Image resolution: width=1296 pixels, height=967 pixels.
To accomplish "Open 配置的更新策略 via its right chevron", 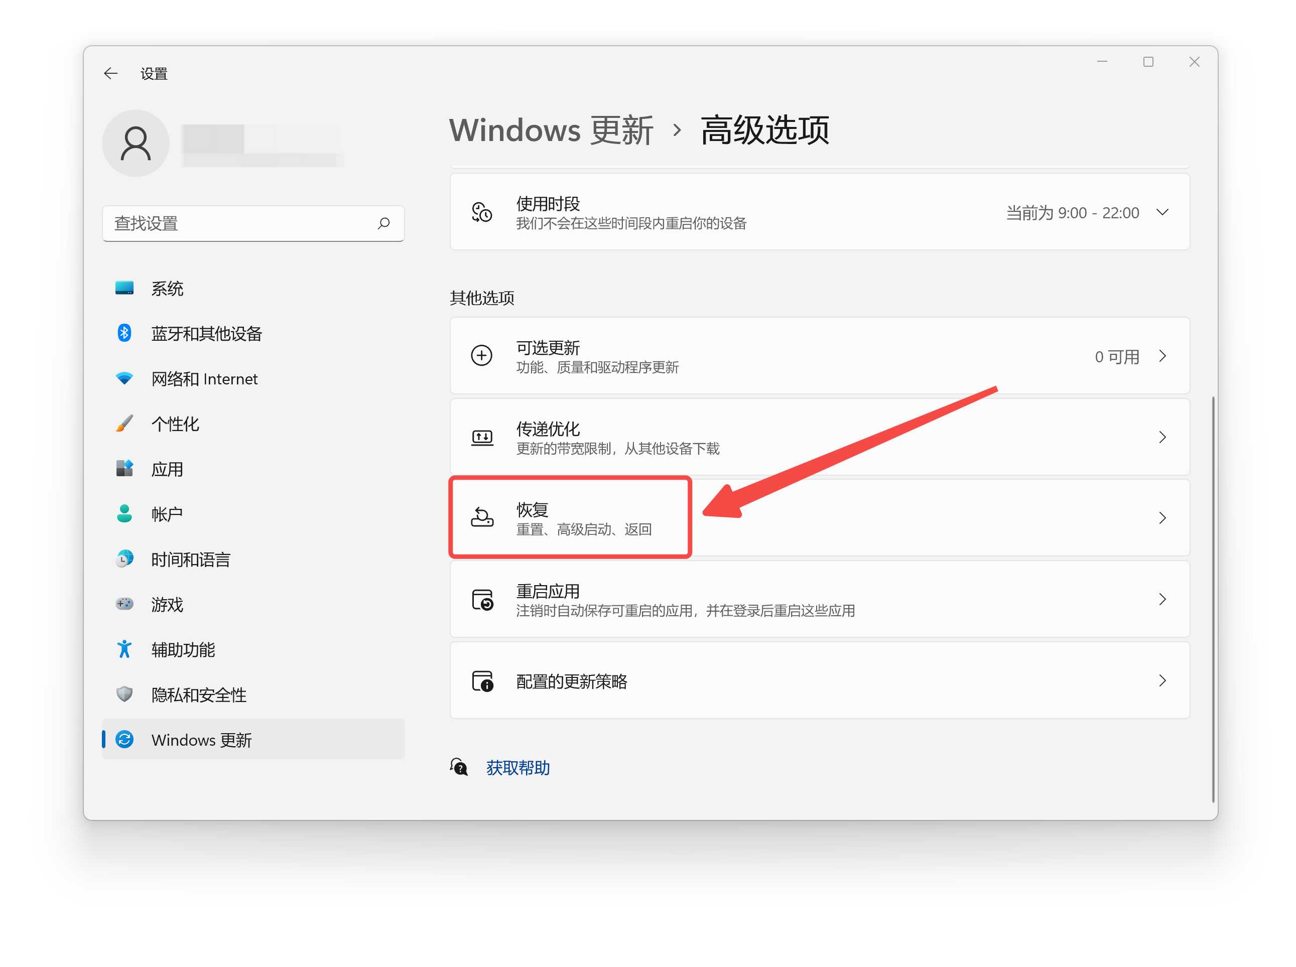I will tap(1162, 680).
